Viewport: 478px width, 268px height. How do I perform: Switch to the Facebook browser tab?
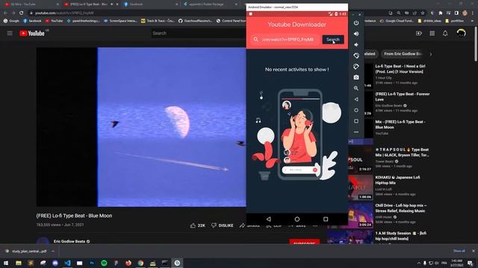pos(149,4)
